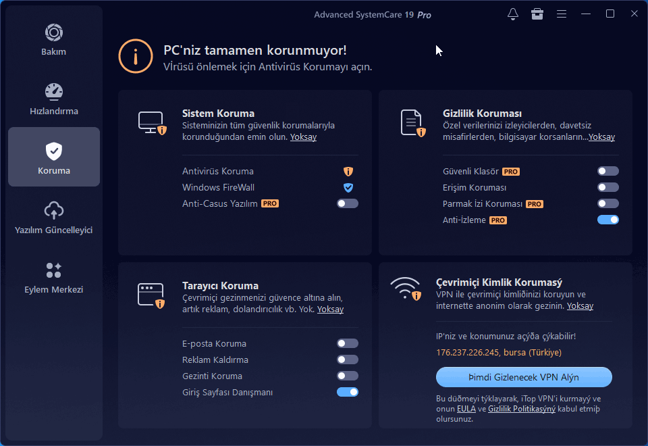The image size is (648, 446).
Task: Open the Hızlandırma speedometer icon
Action: (54, 92)
